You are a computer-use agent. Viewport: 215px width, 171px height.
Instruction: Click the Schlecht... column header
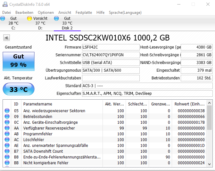[x=137, y=104]
